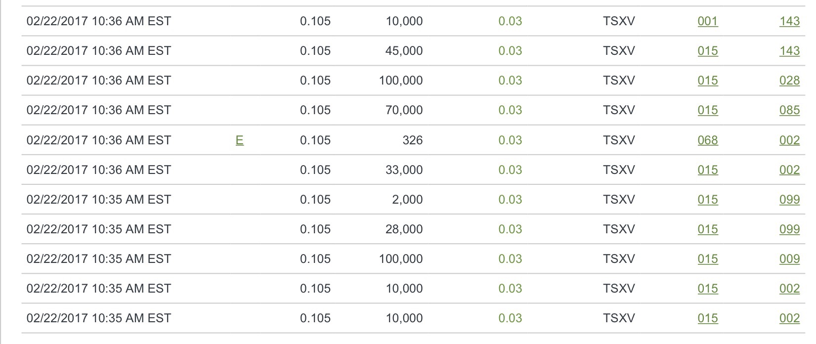Viewport: 816px width, 344px height.
Task: Click 015 link in the 28,000 volume row
Action: coord(707,229)
